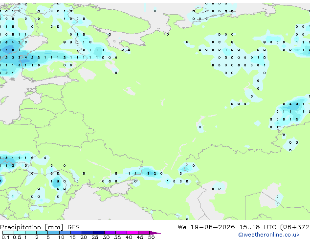Select the 5–10 mm legend color box
This screenshot has height=239, width=310.
tap(53, 233)
